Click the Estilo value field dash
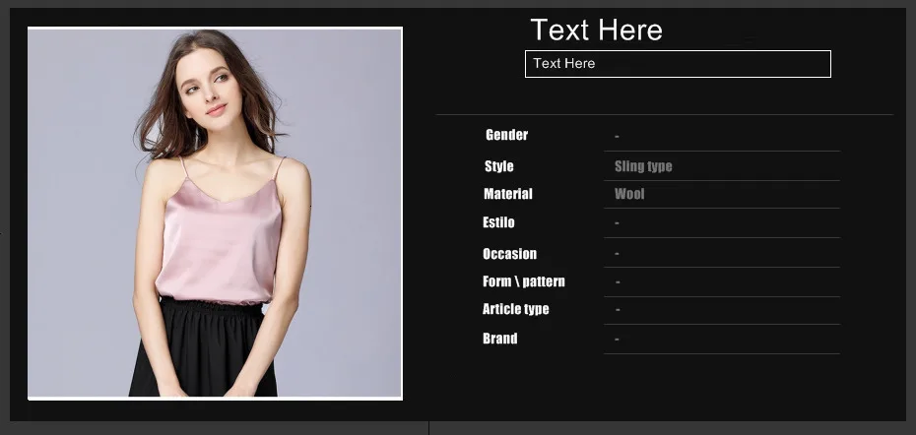 [x=617, y=223]
